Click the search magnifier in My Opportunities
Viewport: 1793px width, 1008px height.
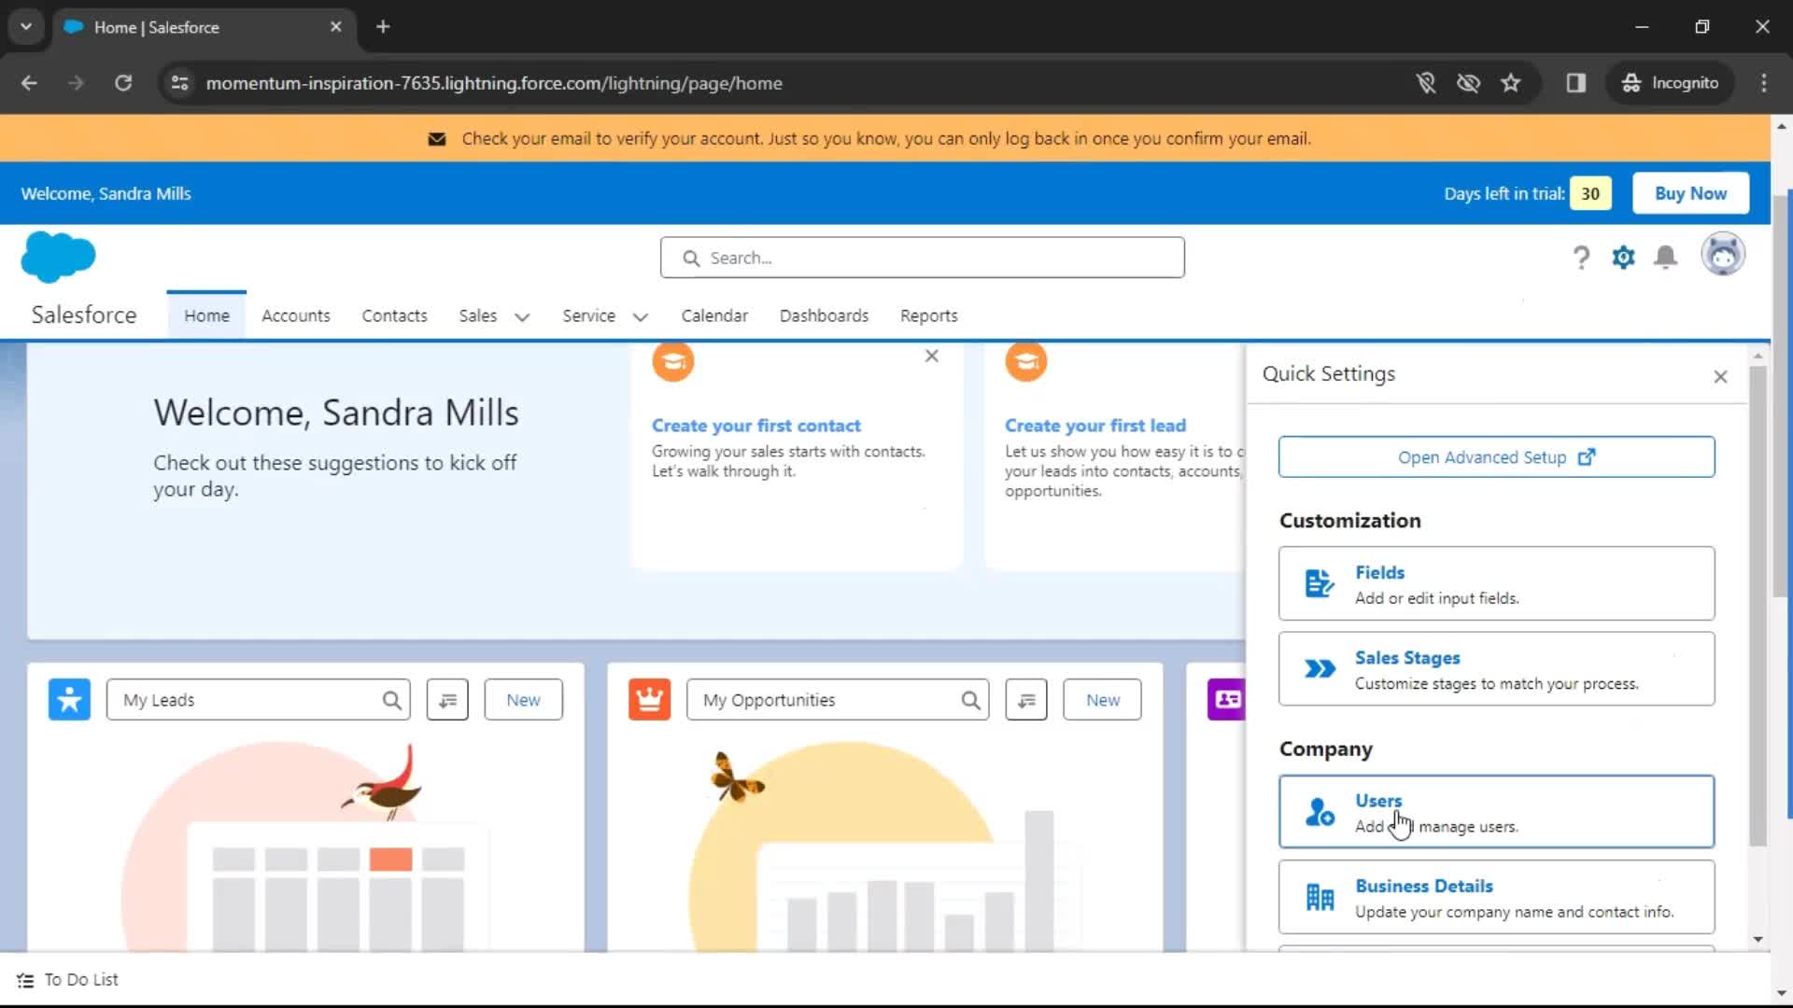tap(970, 700)
